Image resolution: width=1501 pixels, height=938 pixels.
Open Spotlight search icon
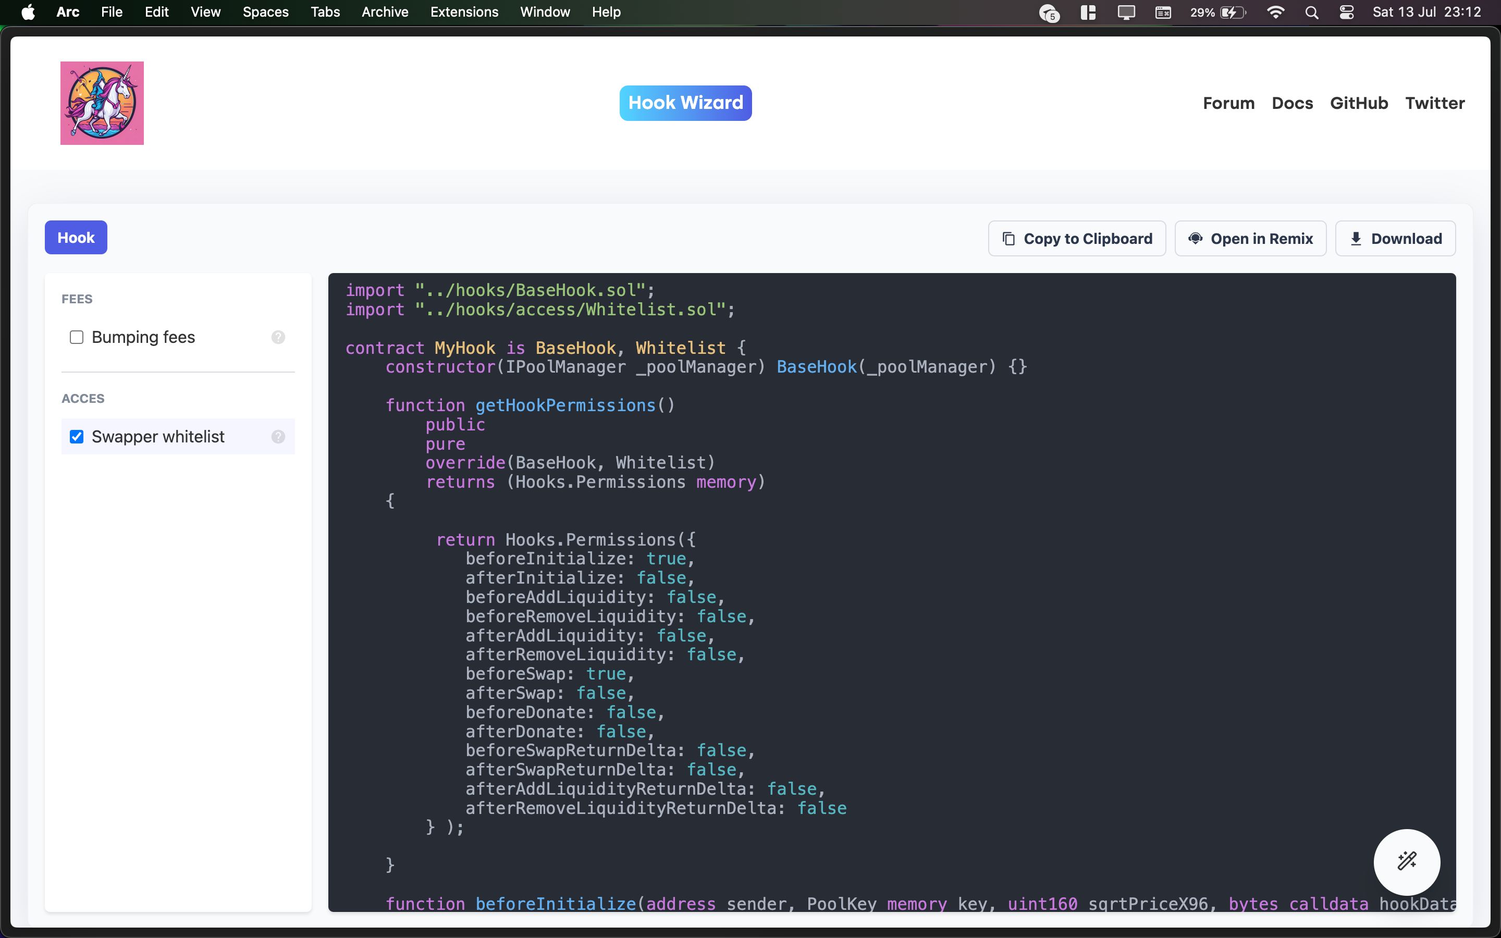tap(1311, 13)
